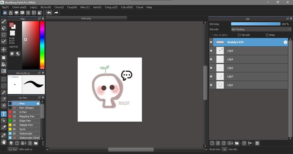
Task: Select the Hand pan tool
Action: click(x=3, y=142)
